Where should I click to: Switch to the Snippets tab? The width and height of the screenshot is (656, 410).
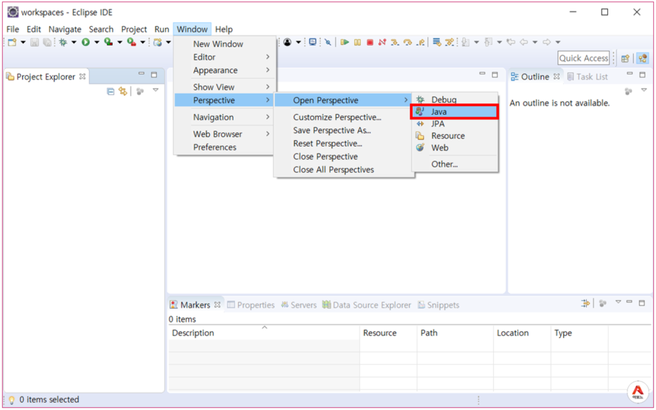tap(439, 305)
